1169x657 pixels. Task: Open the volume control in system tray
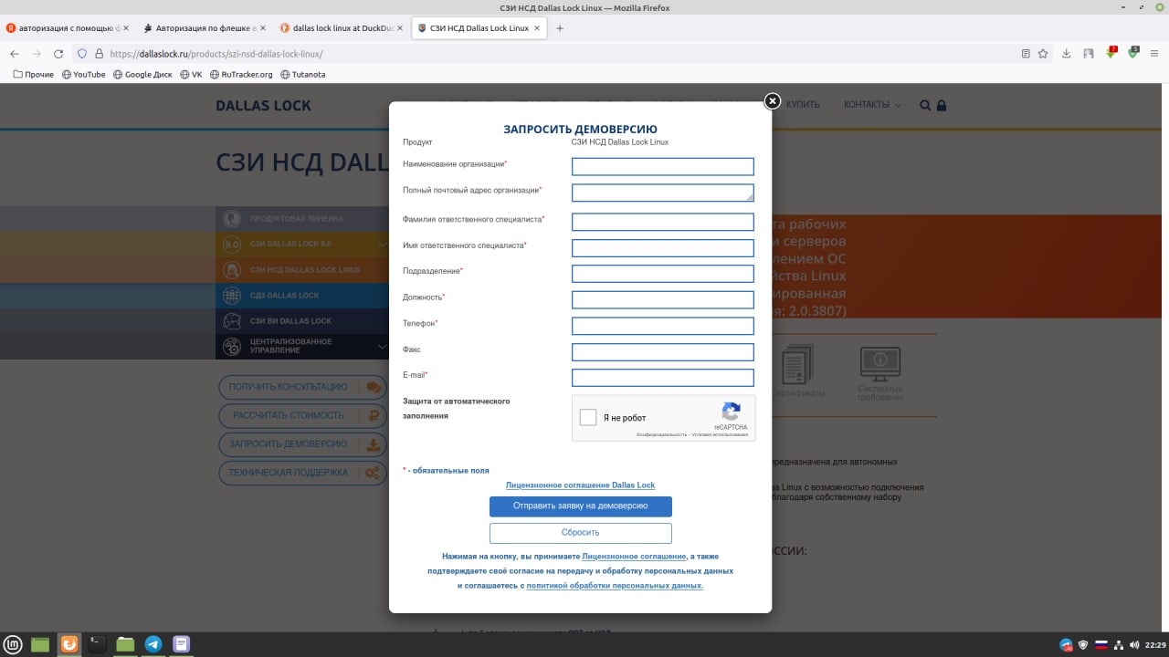1133,644
